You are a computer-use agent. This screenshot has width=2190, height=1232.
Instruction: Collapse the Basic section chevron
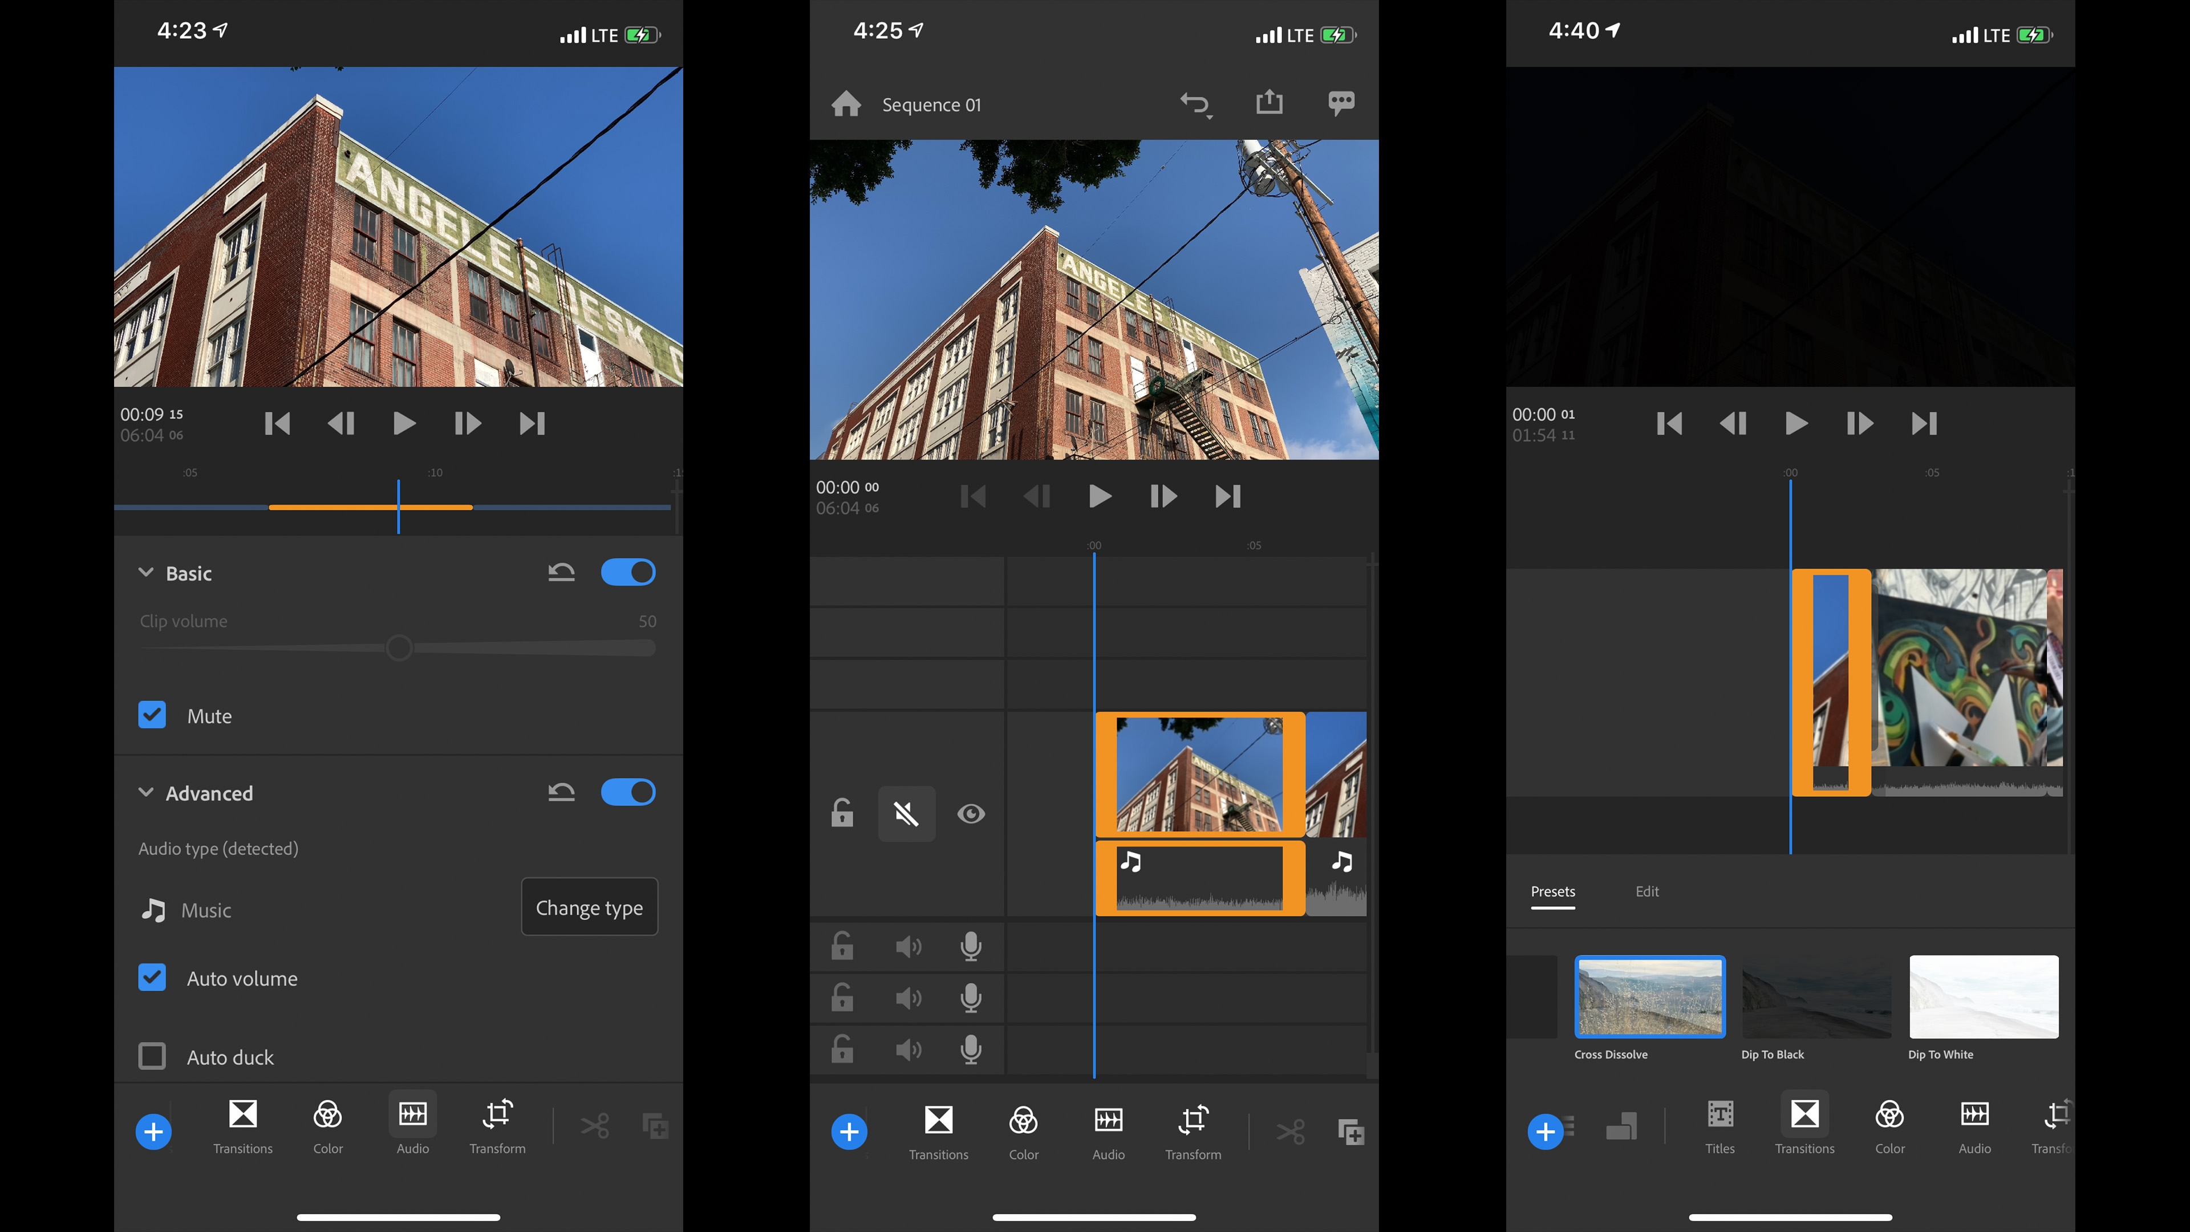(x=145, y=572)
